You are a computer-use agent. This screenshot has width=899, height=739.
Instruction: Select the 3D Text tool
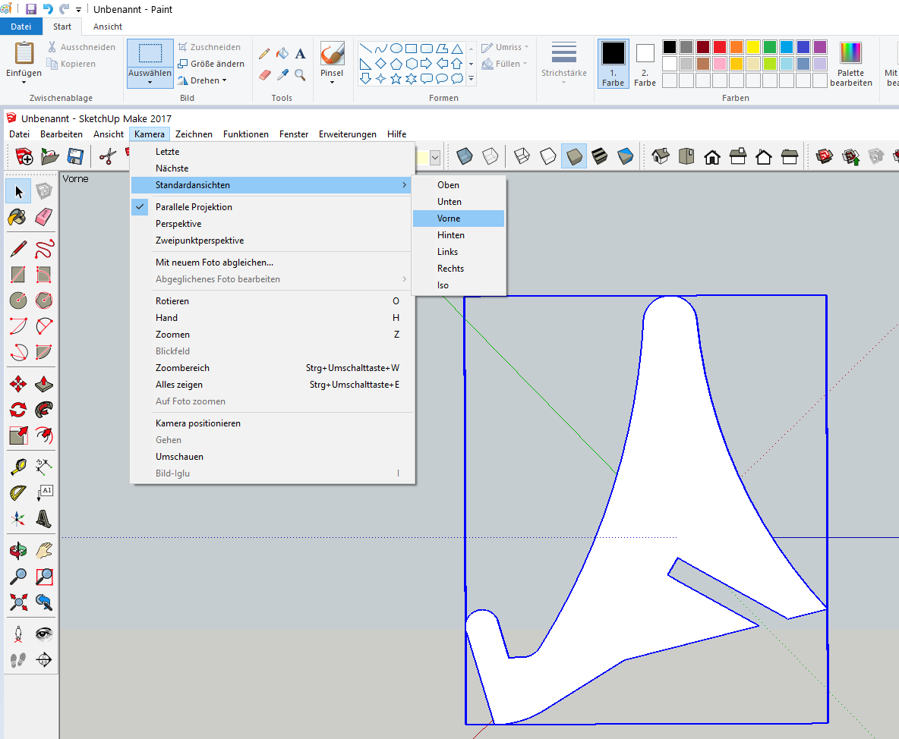(x=44, y=519)
